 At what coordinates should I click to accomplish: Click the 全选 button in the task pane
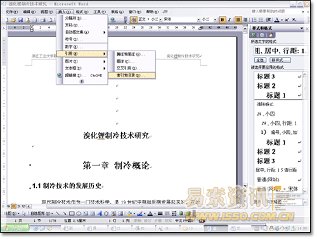[260, 60]
